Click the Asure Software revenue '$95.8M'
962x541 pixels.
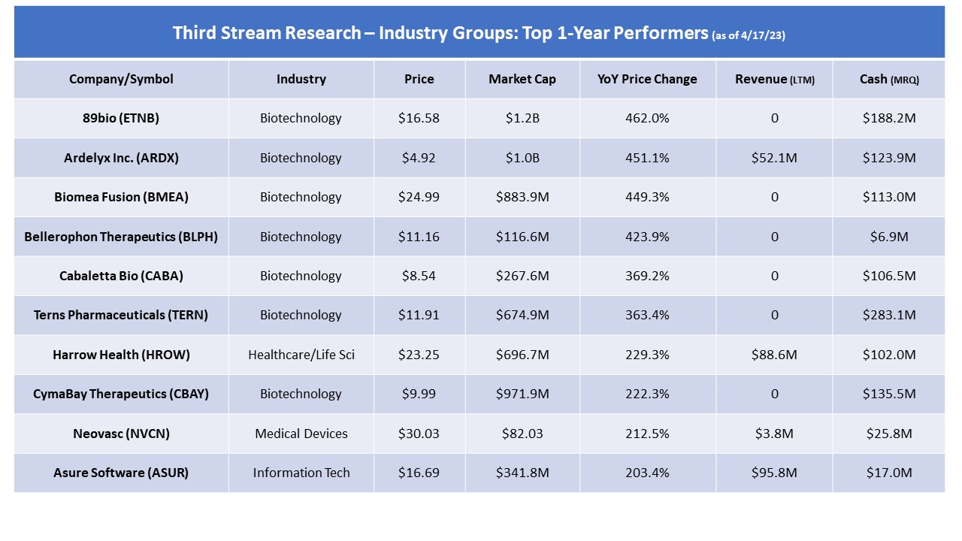pyautogui.click(x=774, y=473)
